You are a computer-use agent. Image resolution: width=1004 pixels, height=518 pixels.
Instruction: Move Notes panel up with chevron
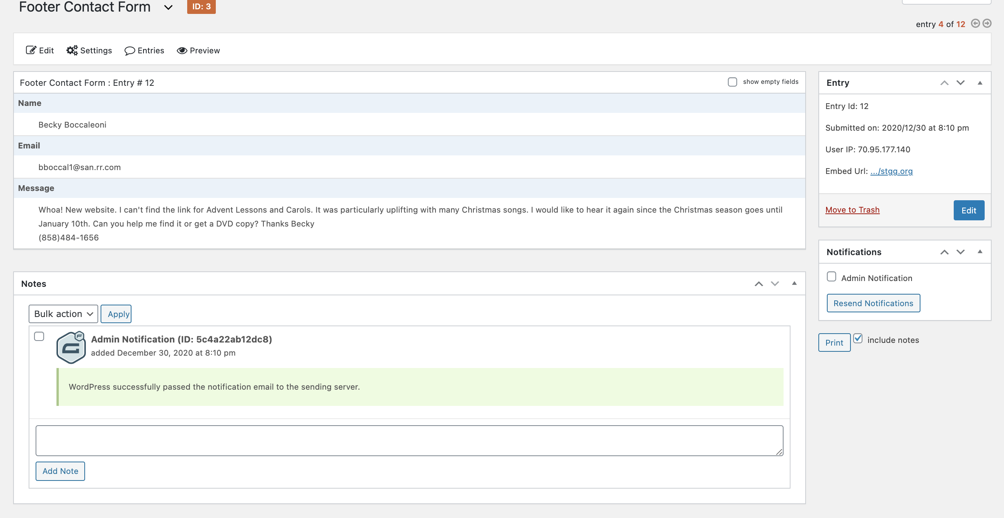[758, 283]
